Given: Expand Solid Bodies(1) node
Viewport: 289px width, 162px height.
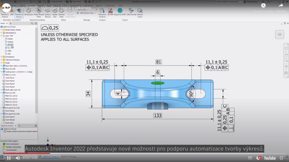Looking at the screenshot, I should pos(1,33).
